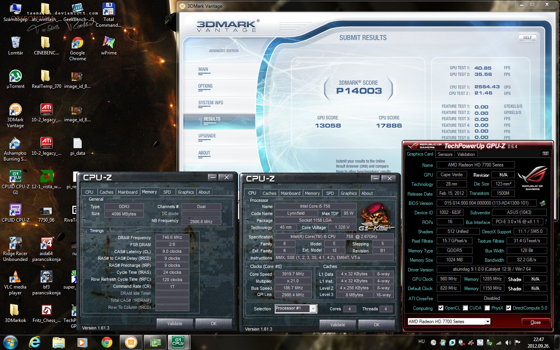Click the GPU-Z Name field

(x=475, y=165)
